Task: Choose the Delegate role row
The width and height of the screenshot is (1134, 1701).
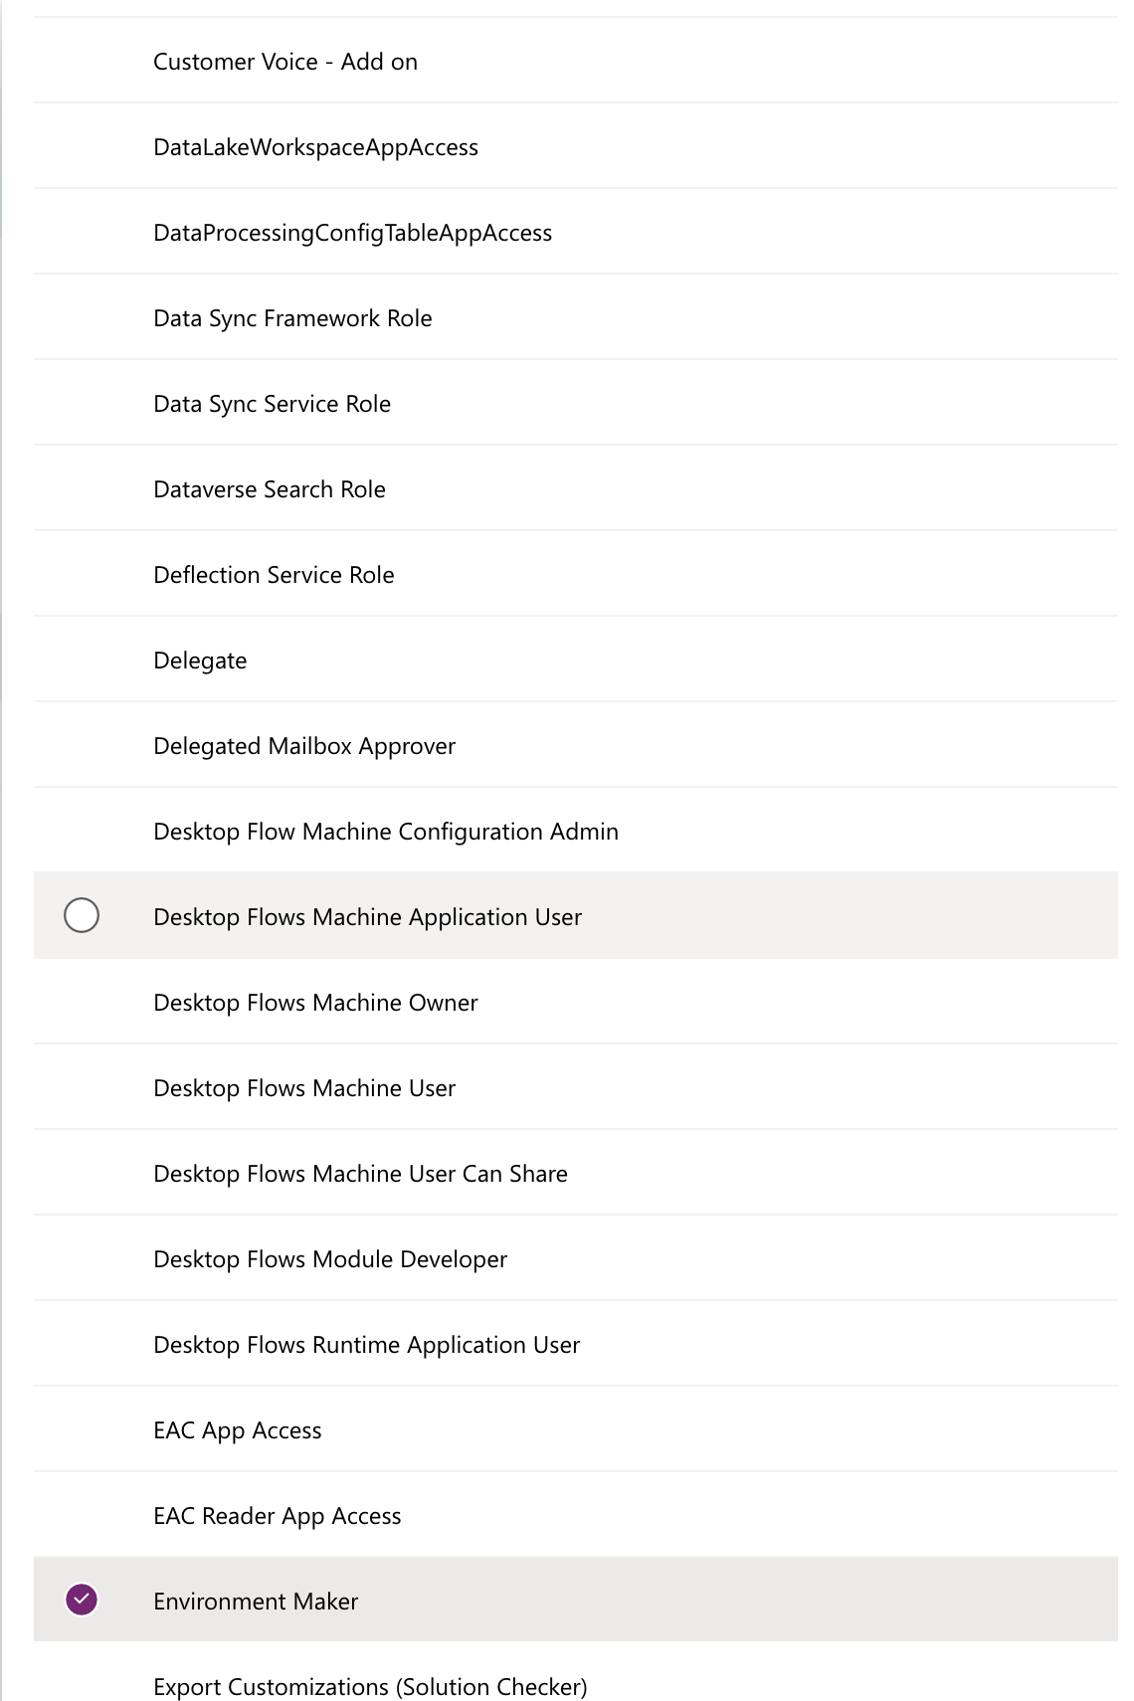Action: tap(200, 661)
